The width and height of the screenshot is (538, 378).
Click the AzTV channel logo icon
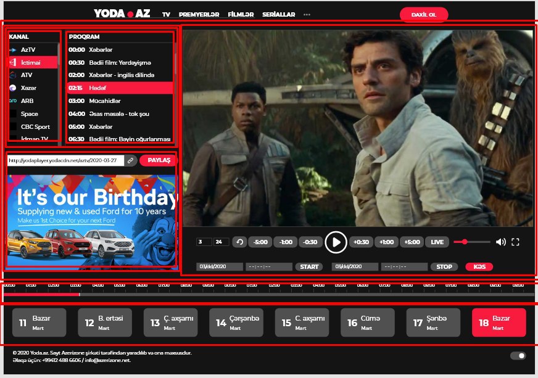click(13, 50)
